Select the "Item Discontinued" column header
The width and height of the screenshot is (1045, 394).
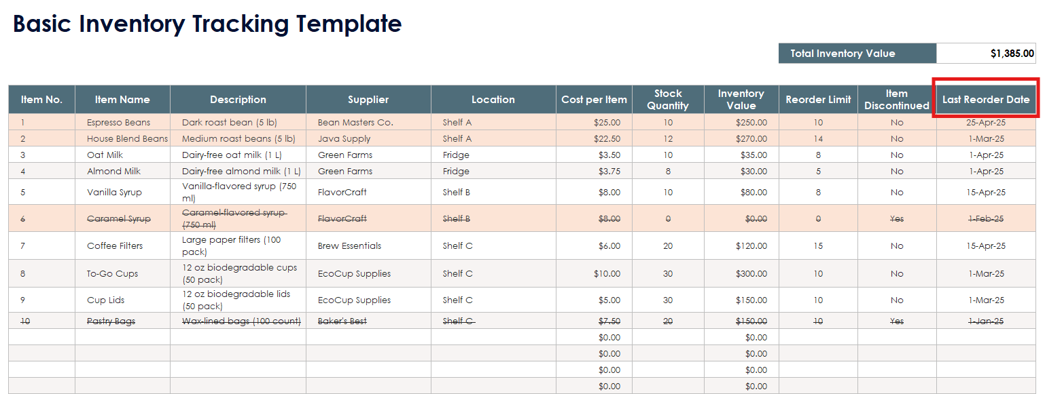click(896, 100)
